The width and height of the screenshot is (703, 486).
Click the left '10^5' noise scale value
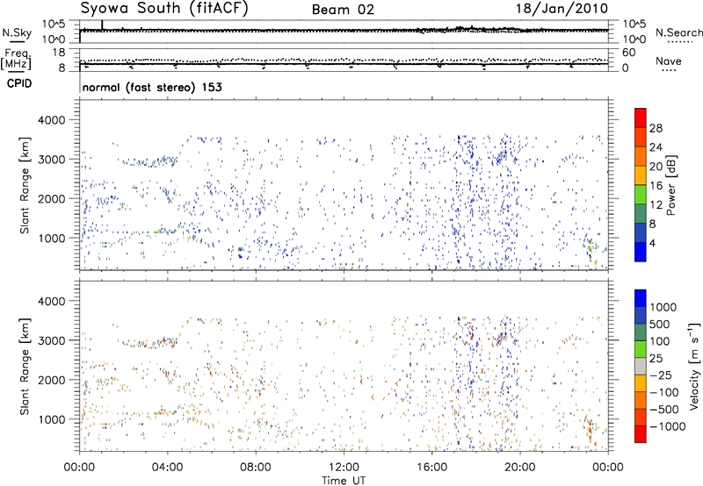click(54, 24)
